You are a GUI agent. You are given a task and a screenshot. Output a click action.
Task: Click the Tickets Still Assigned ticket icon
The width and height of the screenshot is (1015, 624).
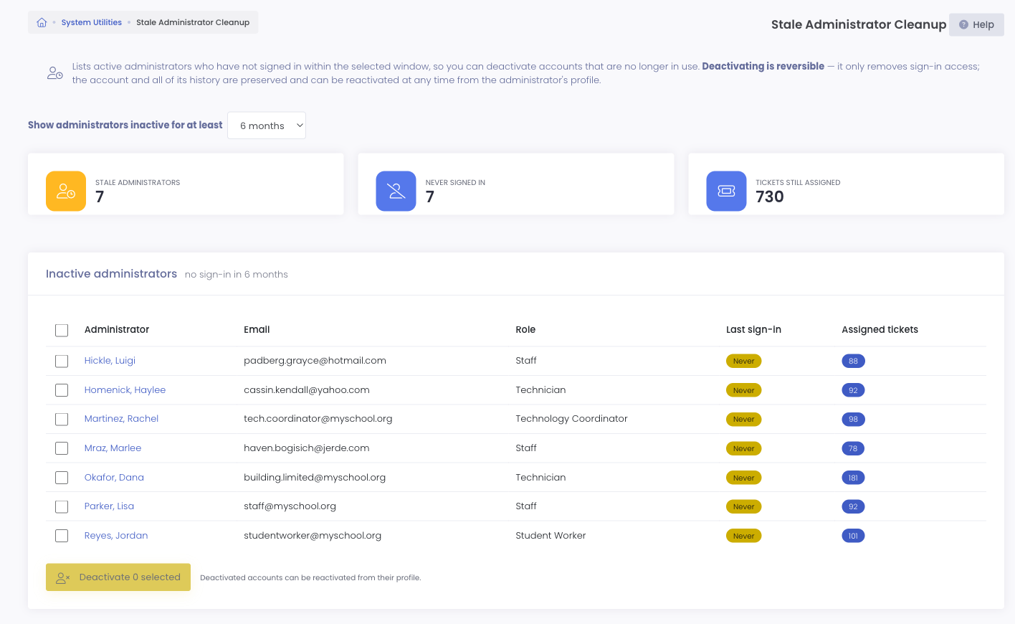click(726, 191)
